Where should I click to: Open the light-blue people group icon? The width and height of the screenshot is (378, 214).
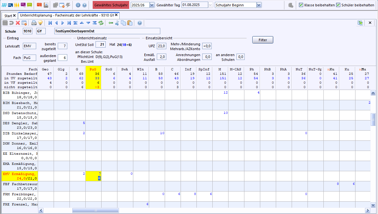[x=4, y=5]
